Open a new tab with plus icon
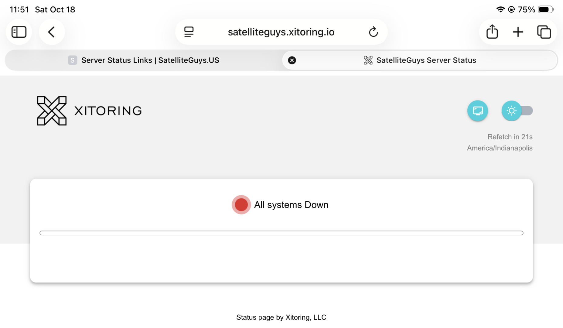The height and width of the screenshot is (328, 563). pyautogui.click(x=518, y=32)
